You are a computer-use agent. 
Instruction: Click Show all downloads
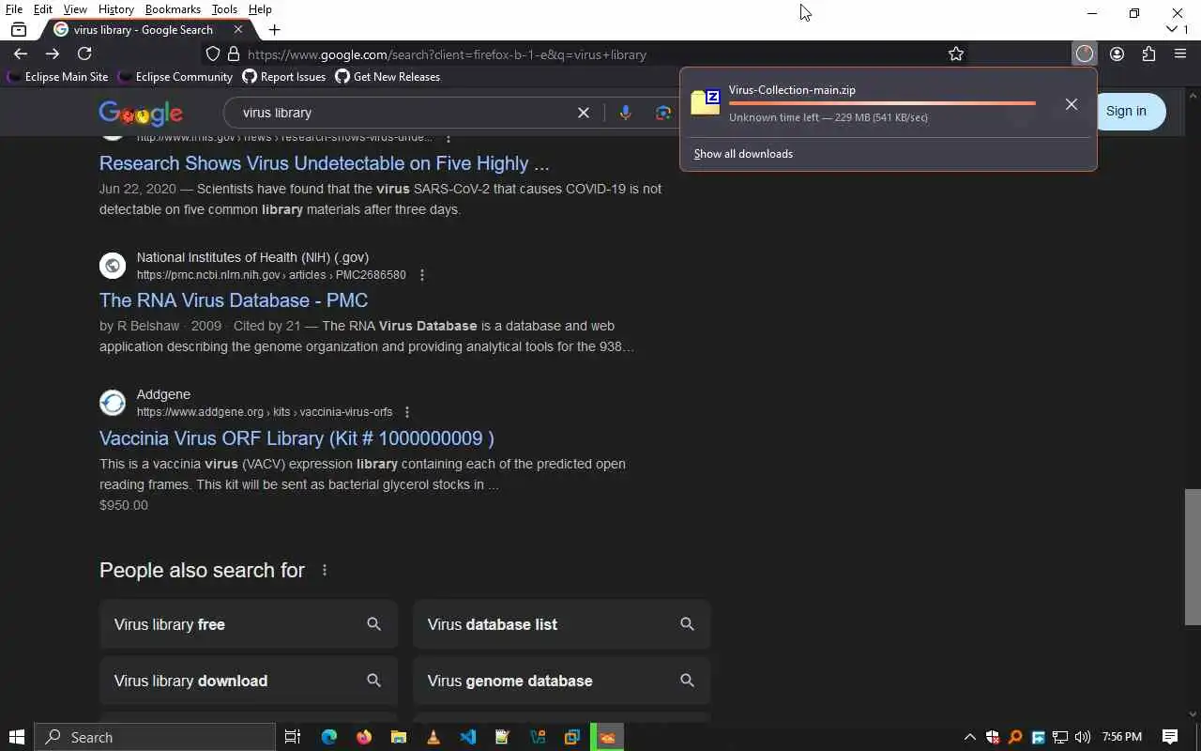pos(743,154)
